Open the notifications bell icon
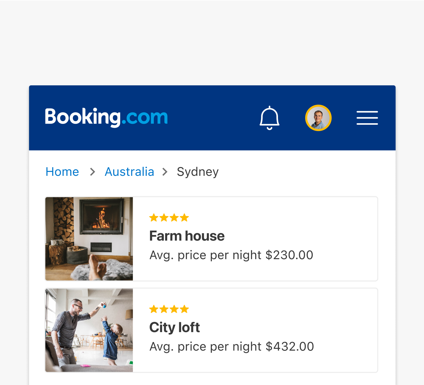This screenshot has width=424, height=385. (x=270, y=118)
